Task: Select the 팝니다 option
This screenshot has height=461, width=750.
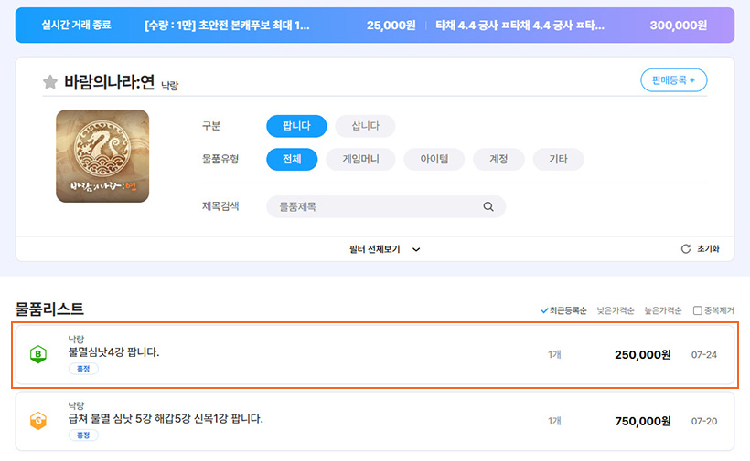Action: 296,126
